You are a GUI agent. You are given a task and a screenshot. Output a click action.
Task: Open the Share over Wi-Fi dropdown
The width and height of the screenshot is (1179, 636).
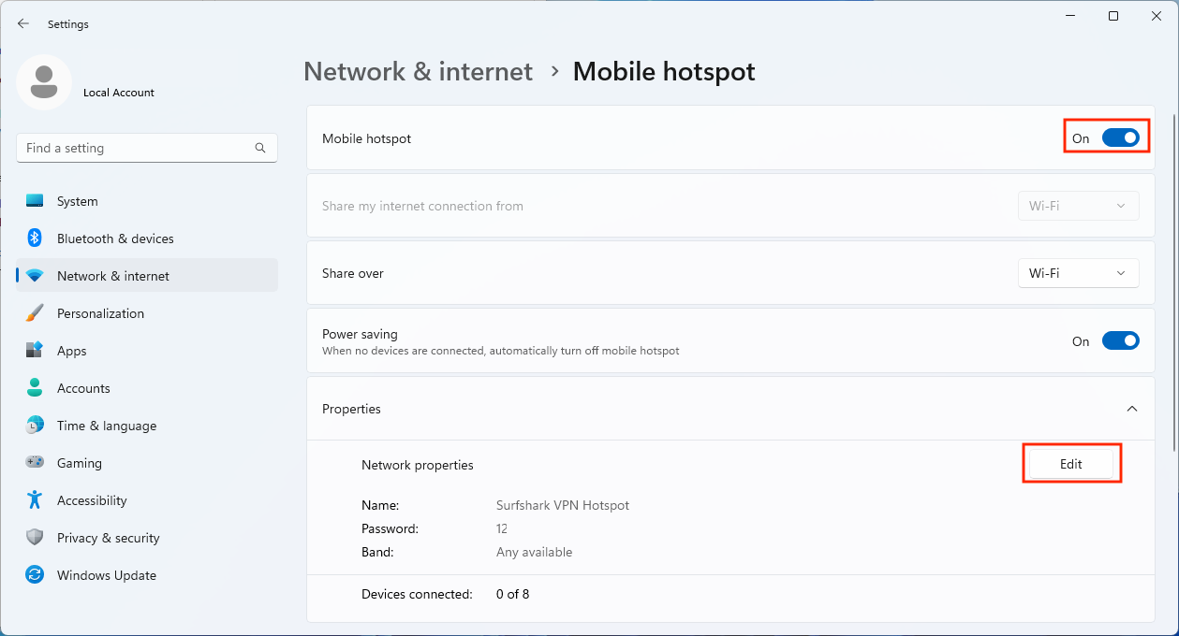1078,273
